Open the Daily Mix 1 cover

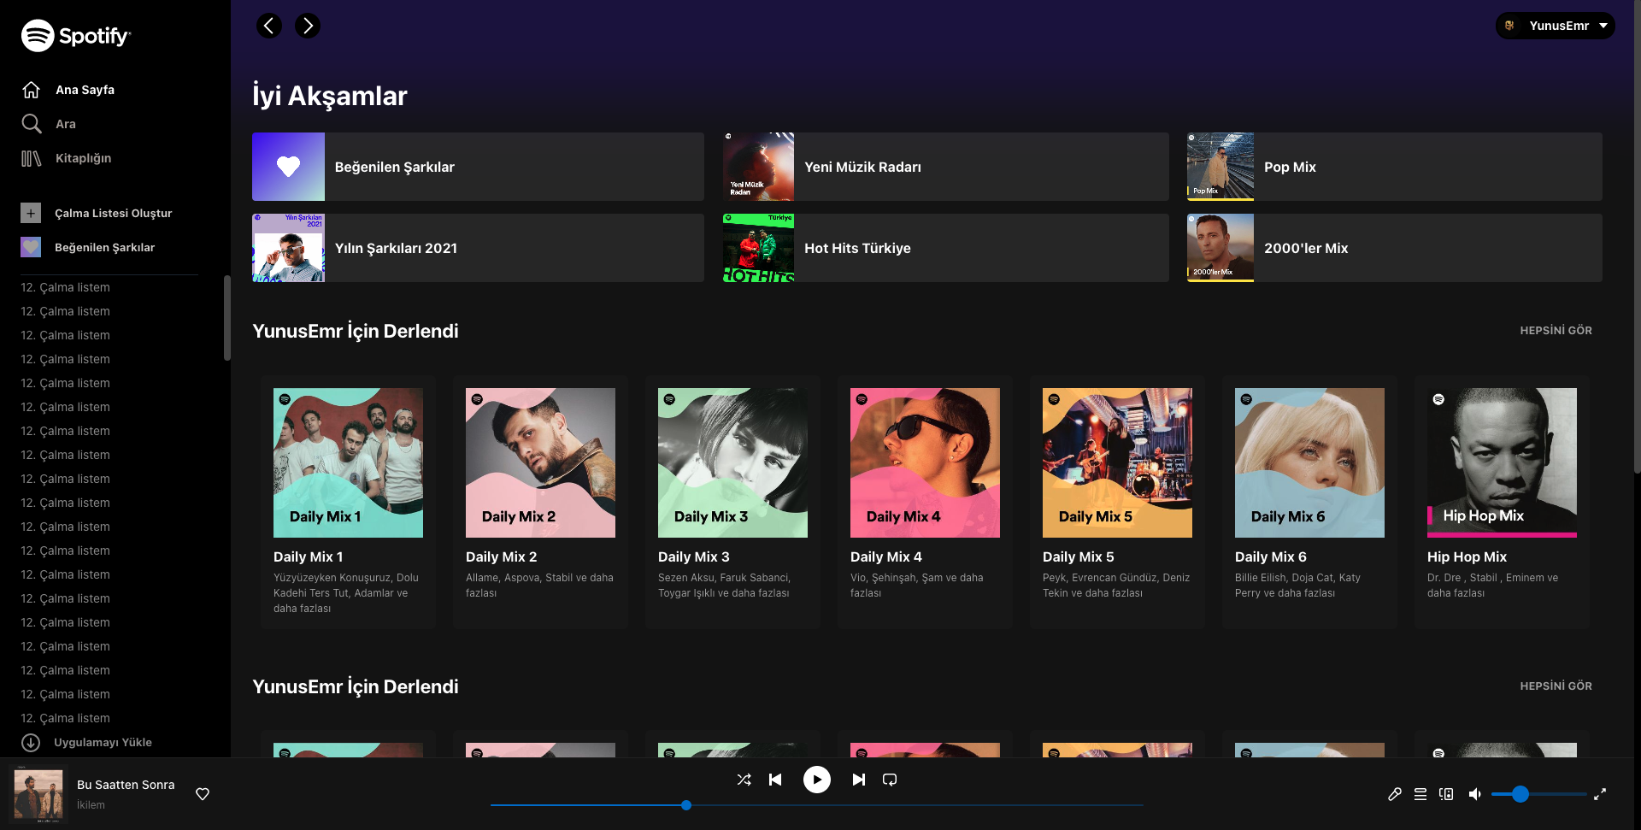(348, 462)
